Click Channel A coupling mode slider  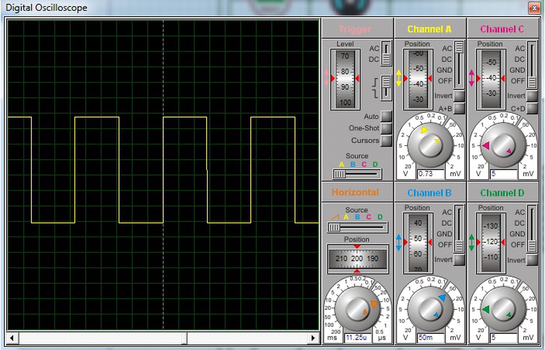coord(459,65)
